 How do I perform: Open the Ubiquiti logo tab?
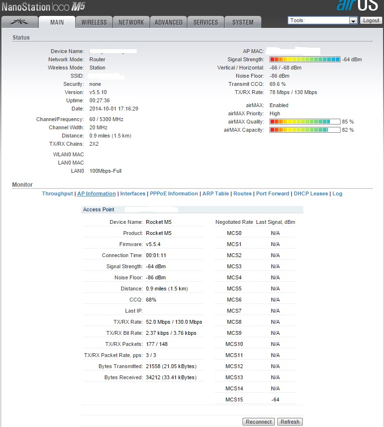pos(20,22)
